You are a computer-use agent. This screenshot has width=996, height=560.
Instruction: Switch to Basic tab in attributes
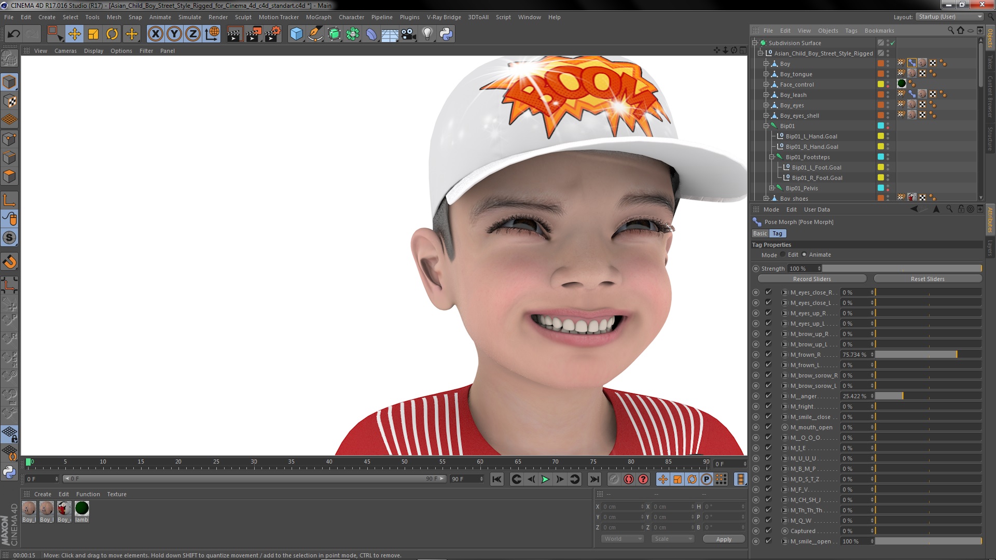760,234
